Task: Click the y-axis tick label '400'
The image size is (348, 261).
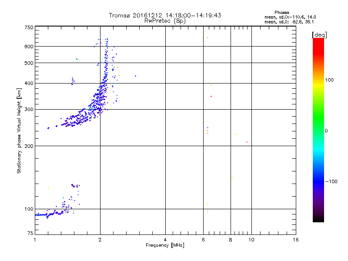Action: pyautogui.click(x=29, y=83)
